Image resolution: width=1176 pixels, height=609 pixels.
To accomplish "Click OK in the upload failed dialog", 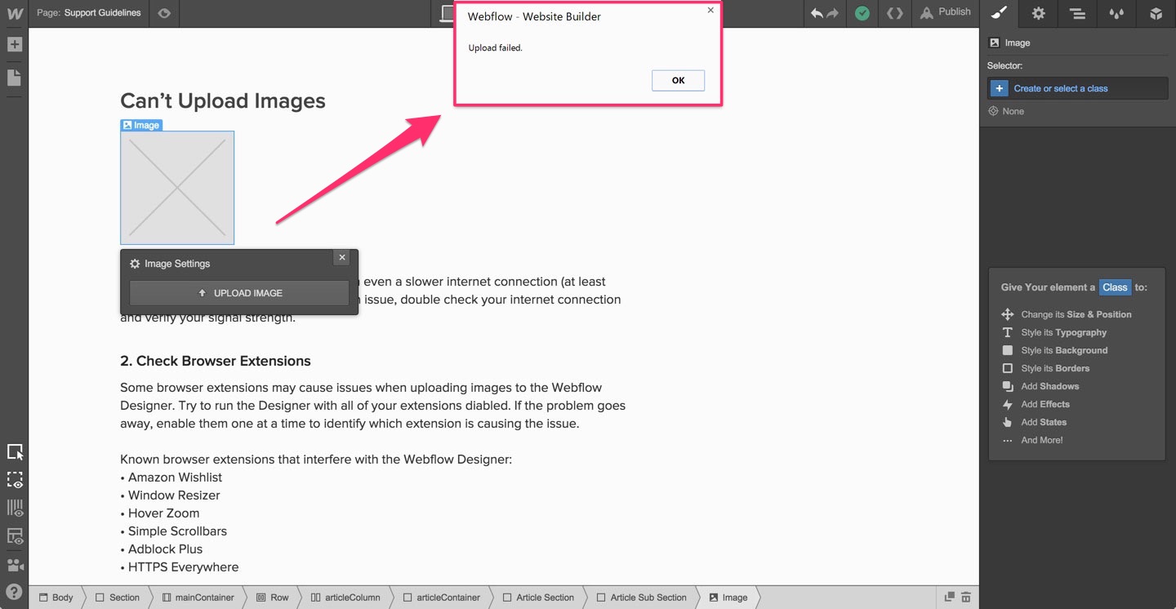I will 678,80.
